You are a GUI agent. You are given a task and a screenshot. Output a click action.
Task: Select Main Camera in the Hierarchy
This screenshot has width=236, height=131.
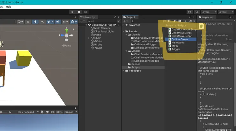pos(102,28)
